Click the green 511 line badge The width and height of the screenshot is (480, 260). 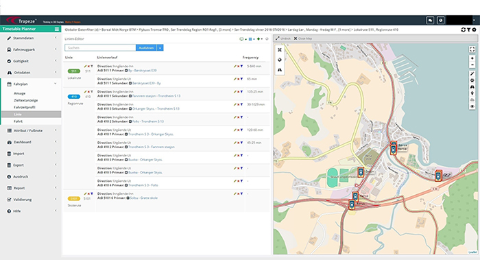(x=74, y=71)
